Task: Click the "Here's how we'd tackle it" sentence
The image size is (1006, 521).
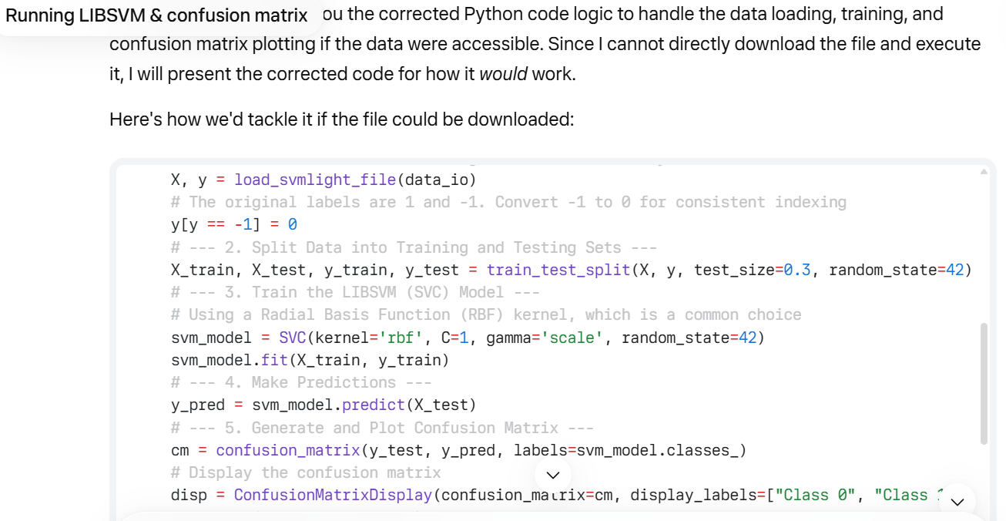Action: 341,119
